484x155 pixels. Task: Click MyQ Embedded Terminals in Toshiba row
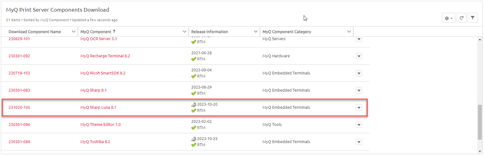pos(286,142)
